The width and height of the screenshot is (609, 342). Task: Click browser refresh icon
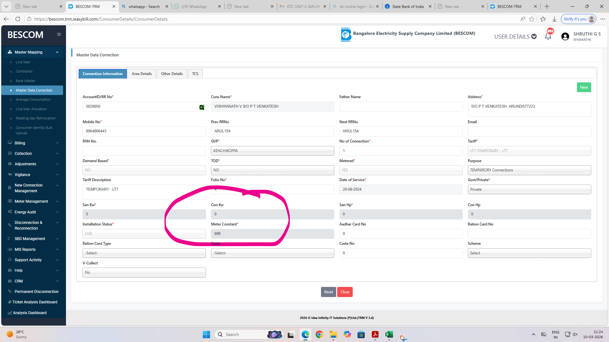18,19
